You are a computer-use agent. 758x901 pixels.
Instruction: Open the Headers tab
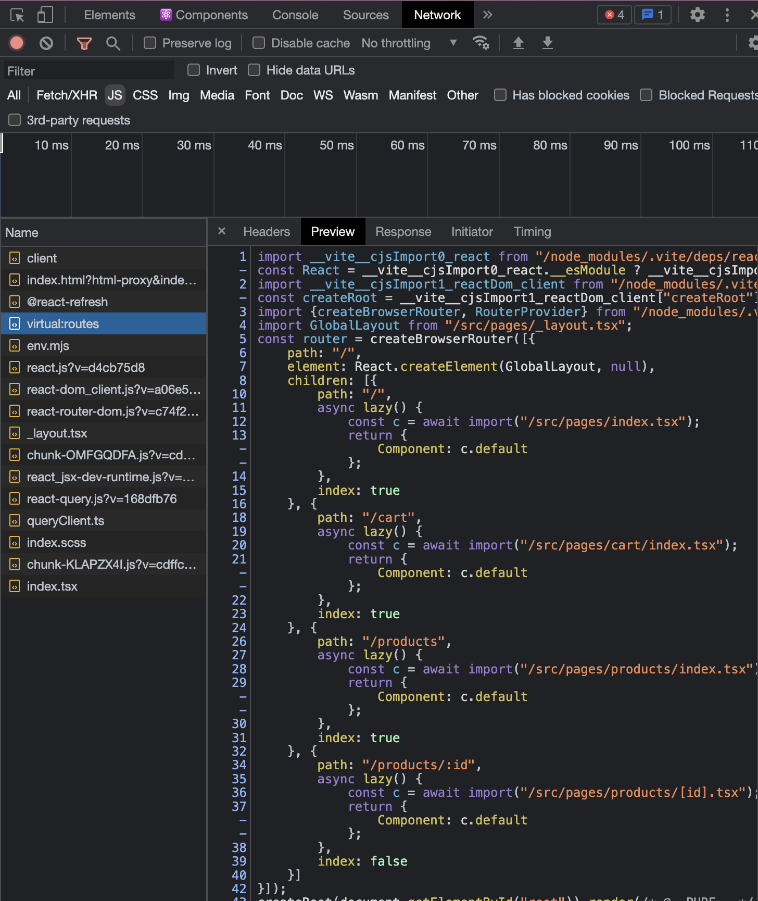tap(267, 232)
